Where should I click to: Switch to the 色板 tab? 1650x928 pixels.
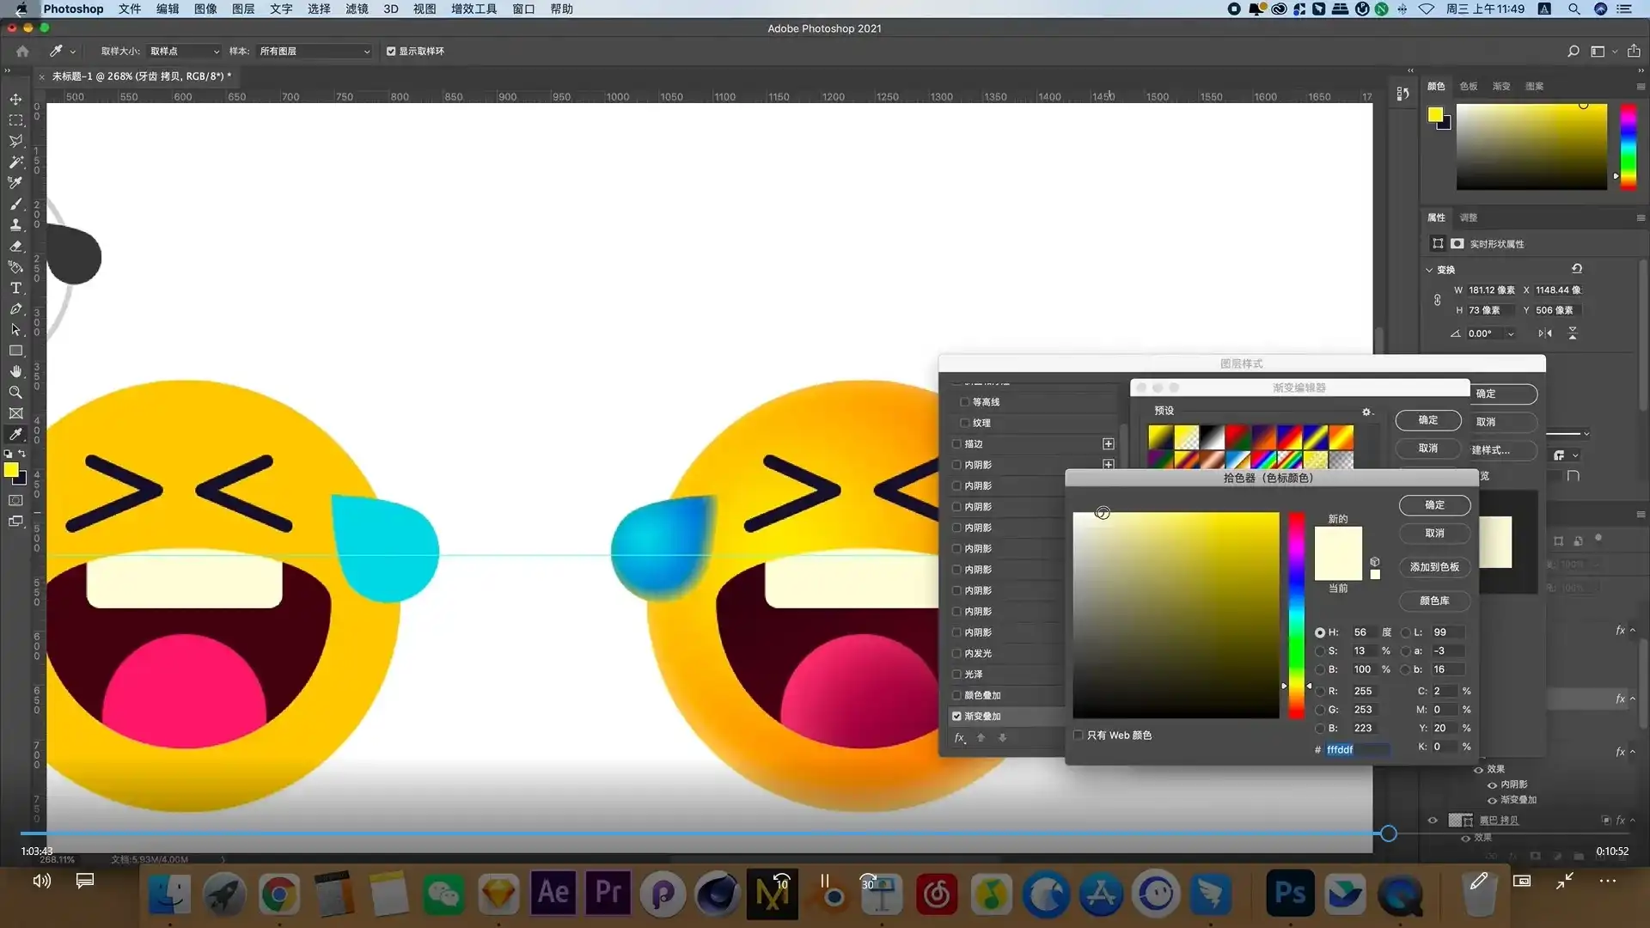(x=1469, y=86)
